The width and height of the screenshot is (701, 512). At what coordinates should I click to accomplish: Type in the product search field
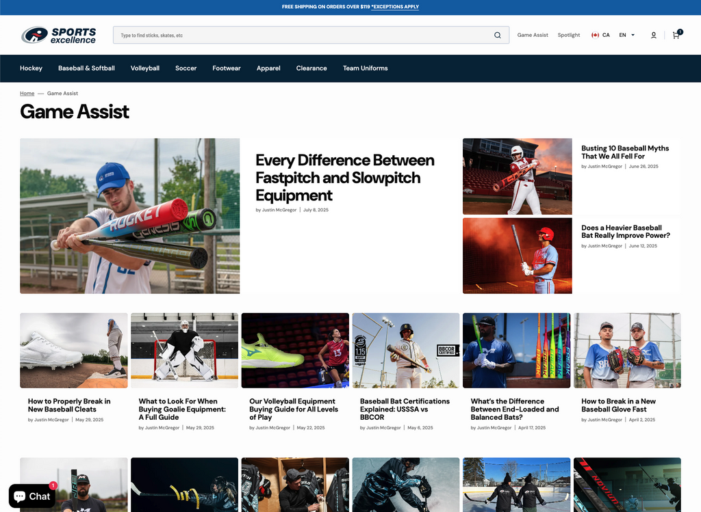[301, 35]
